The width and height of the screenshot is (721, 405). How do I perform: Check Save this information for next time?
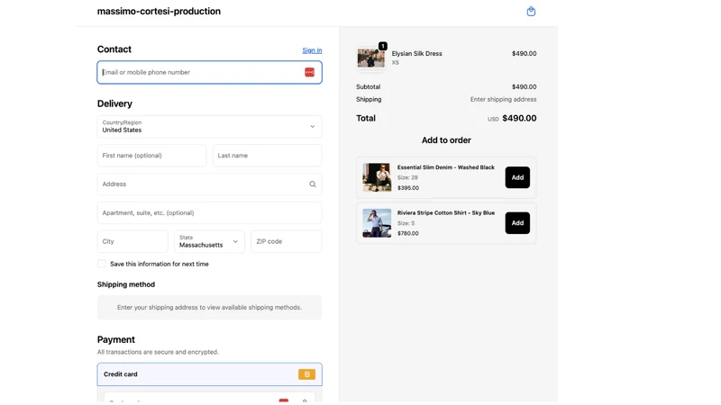102,264
